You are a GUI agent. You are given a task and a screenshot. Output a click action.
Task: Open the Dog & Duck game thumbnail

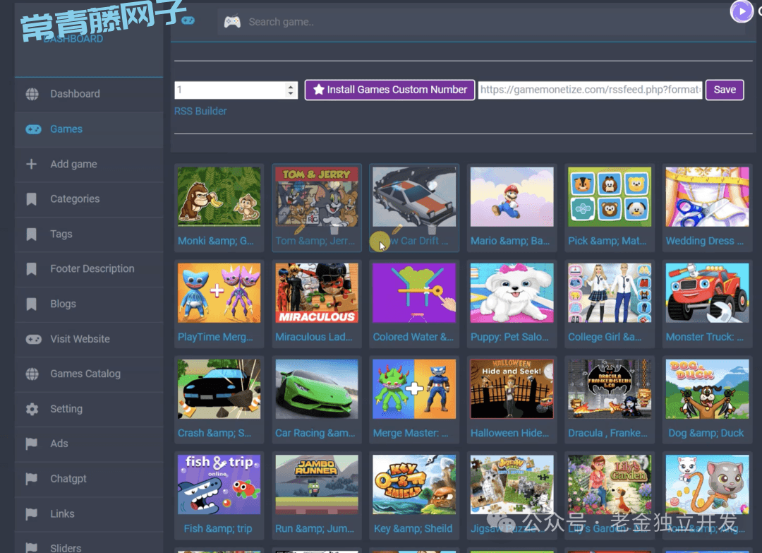point(708,389)
